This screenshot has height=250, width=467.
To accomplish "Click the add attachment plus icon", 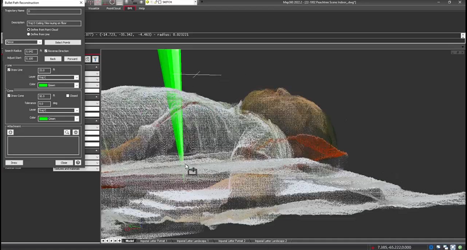I will [11, 133].
